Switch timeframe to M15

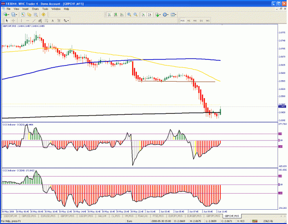point(182,21)
